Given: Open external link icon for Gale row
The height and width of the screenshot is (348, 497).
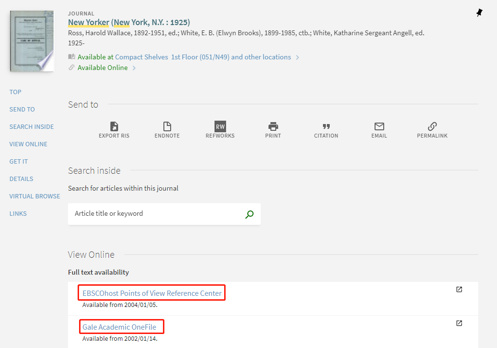Looking at the screenshot, I should coord(459,323).
